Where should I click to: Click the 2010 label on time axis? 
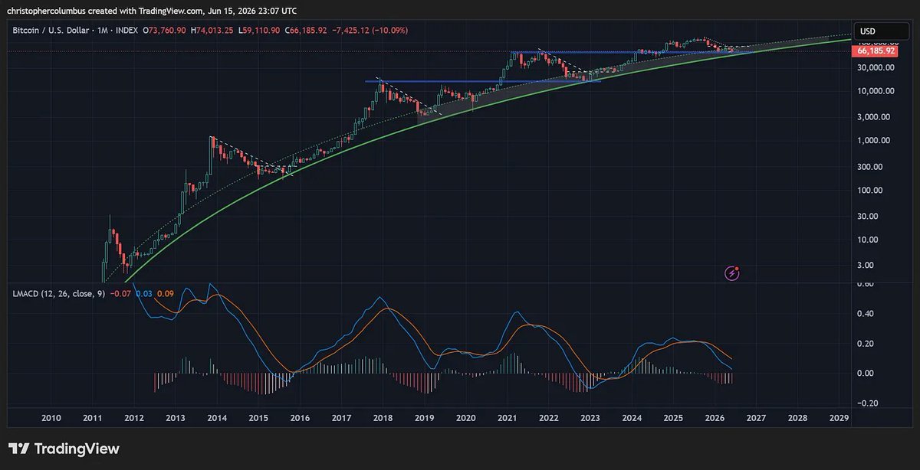click(x=51, y=419)
